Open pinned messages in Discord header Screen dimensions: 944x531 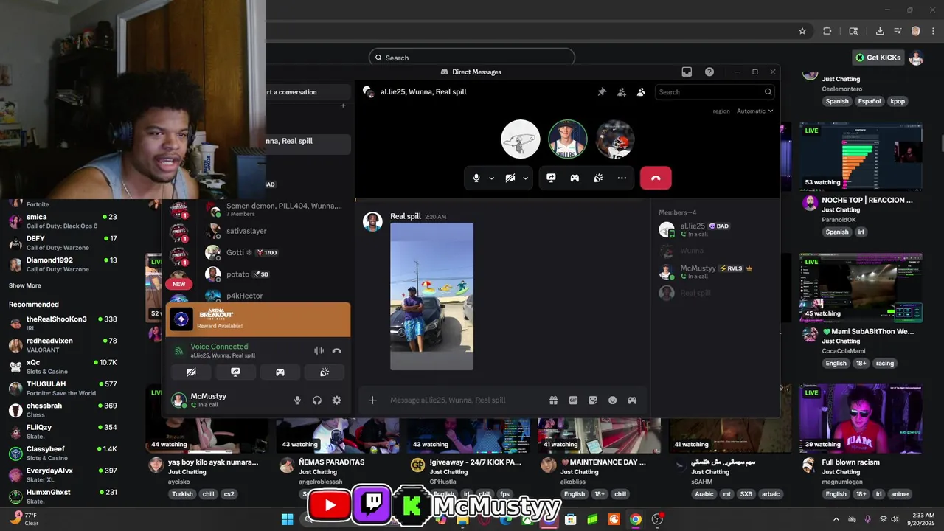tap(602, 92)
